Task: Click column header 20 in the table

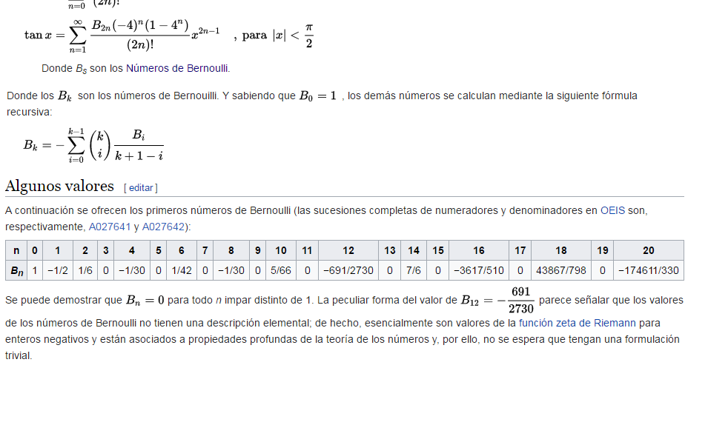Action: [649, 250]
